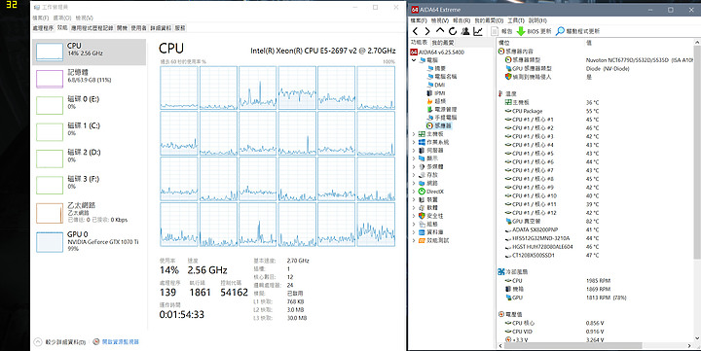
Task: Select GPU 0 GTX 1070 Ti
Action: click(x=89, y=241)
